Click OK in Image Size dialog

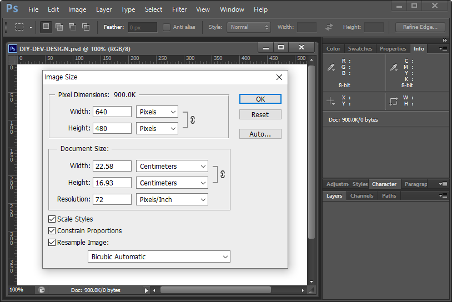[x=260, y=99]
